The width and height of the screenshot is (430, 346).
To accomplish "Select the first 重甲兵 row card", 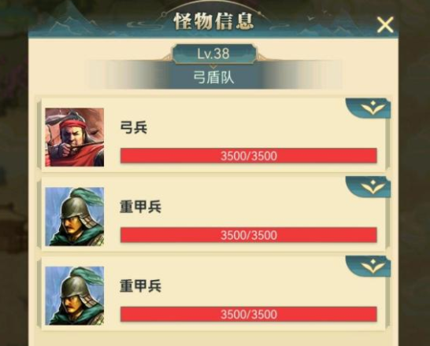I will [213, 215].
